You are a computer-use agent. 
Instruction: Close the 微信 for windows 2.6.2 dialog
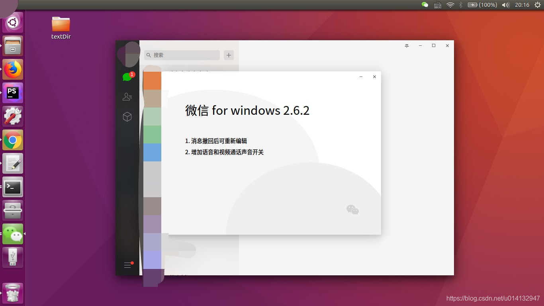[x=374, y=77]
